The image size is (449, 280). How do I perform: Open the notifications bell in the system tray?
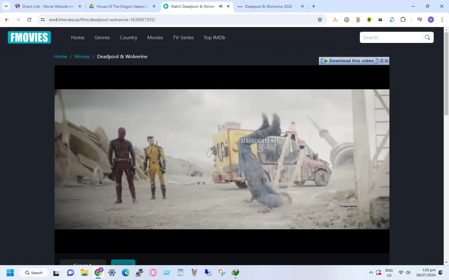pos(441,273)
